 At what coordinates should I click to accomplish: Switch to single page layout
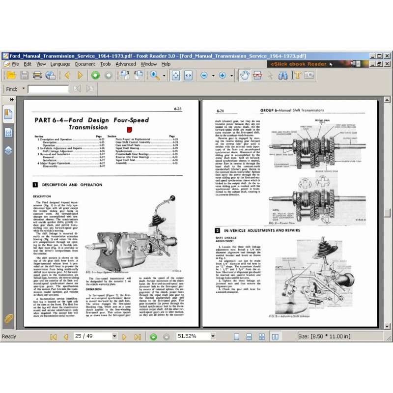236,337
